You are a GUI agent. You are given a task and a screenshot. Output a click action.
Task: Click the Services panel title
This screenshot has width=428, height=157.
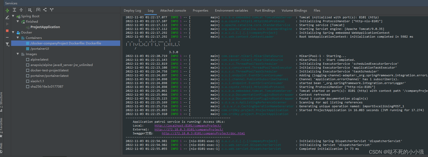[x=11, y=3]
